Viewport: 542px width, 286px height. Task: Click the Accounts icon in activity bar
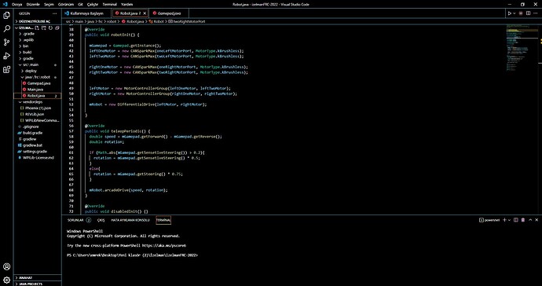pos(6,266)
